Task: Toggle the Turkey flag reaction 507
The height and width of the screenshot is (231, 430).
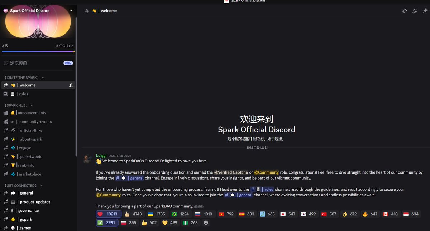Action: tap(329, 214)
